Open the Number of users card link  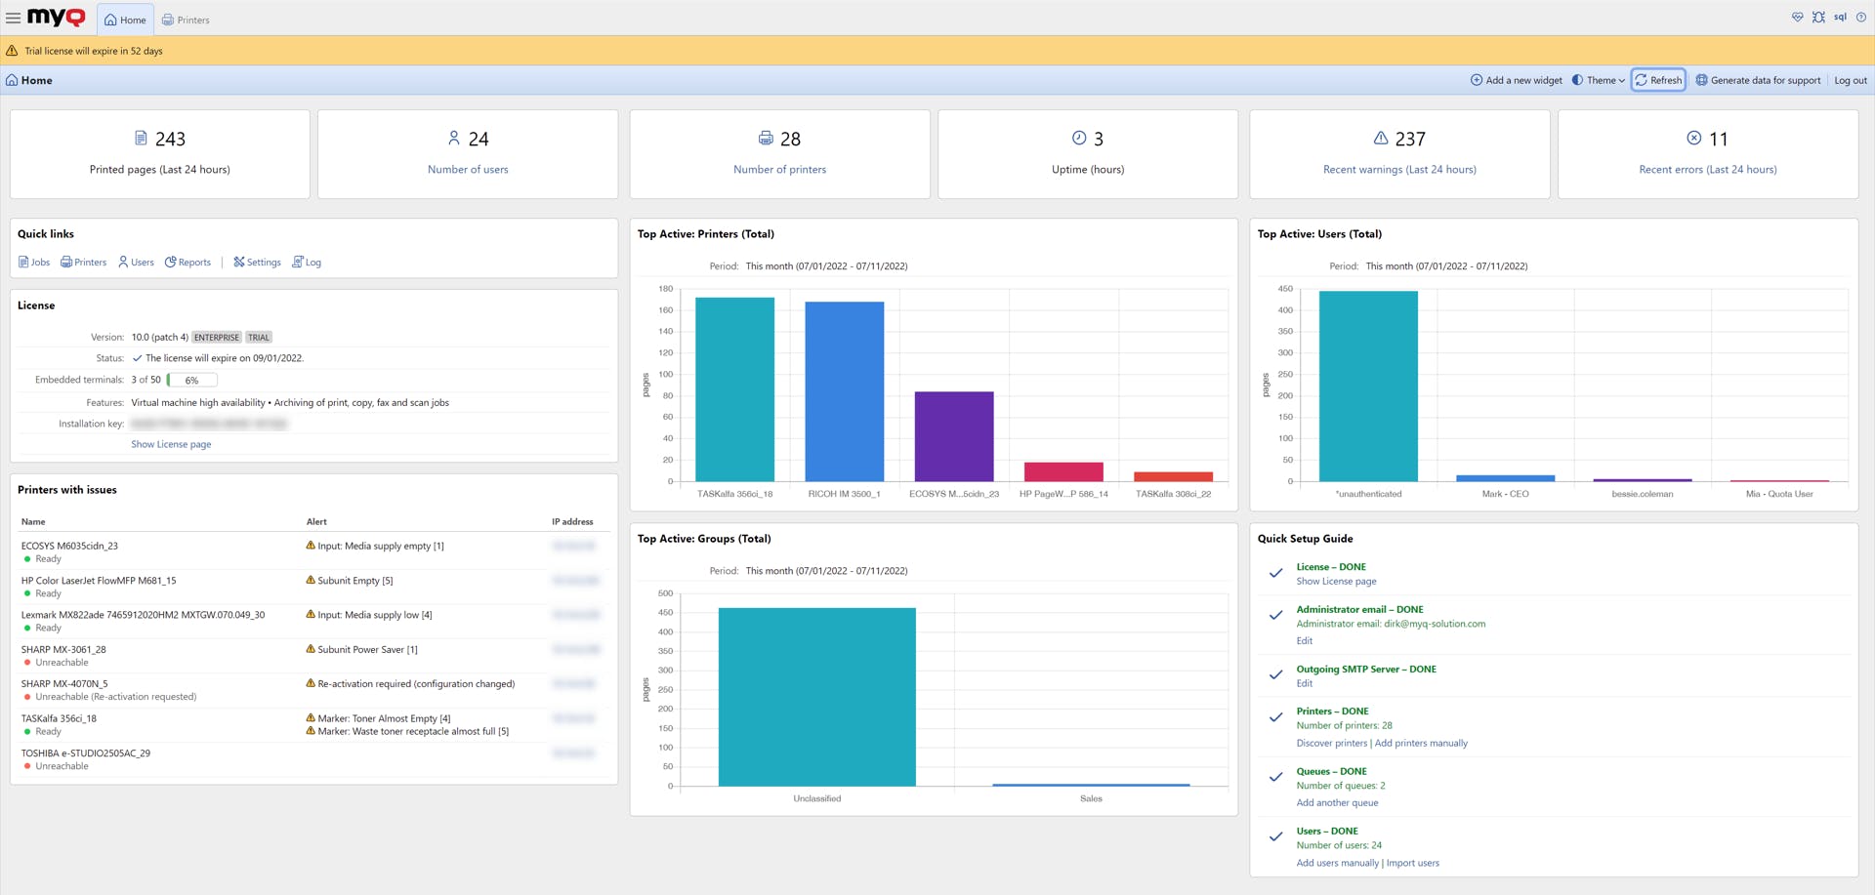coord(468,170)
